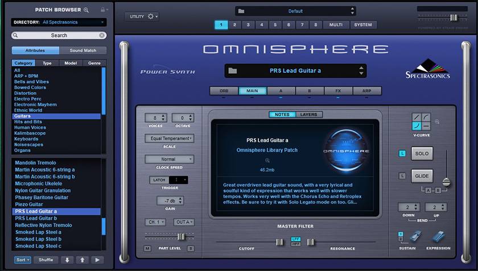
Task: Select the Genre attribute column
Action: [x=94, y=63]
